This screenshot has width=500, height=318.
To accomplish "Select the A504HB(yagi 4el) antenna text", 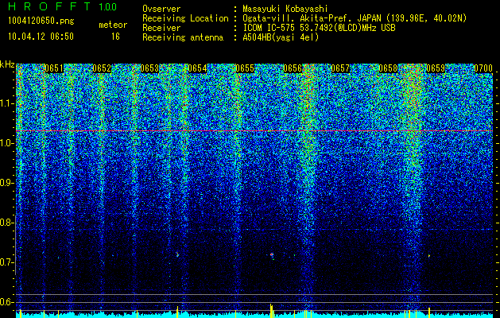I will tap(281, 37).
